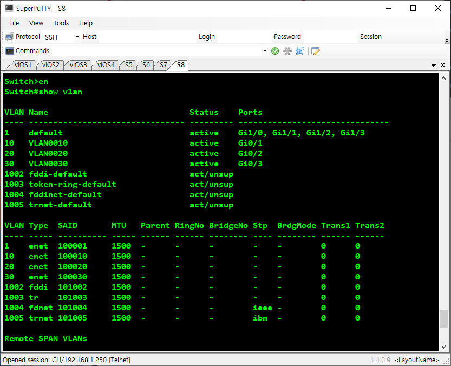Click the notepad edit icon in Commands toolbar

315,51
